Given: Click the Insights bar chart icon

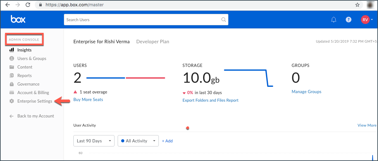Looking at the screenshot, I should (12, 50).
